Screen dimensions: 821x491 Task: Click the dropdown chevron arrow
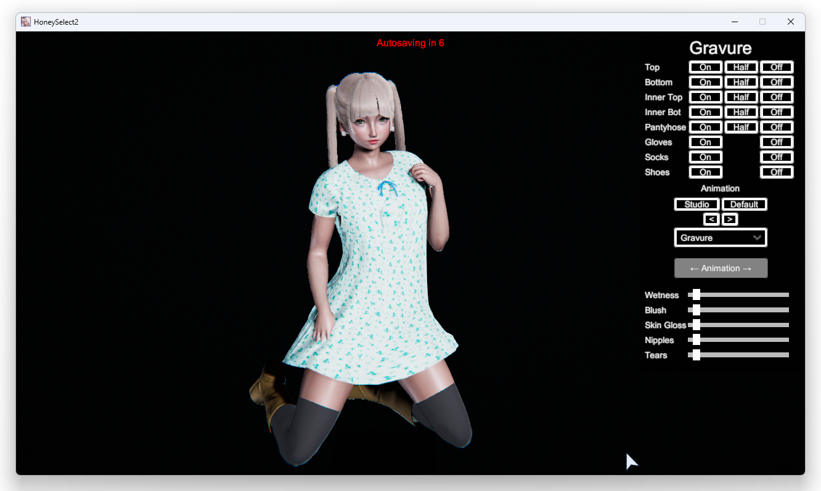click(x=757, y=238)
